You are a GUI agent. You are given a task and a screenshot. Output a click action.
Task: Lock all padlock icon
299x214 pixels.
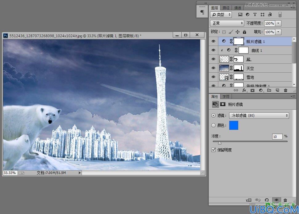point(244,32)
